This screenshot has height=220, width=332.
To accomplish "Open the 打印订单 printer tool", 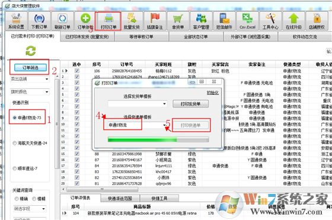I will pyautogui.click(x=108, y=21).
